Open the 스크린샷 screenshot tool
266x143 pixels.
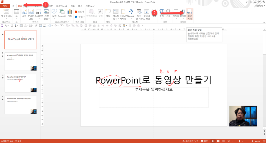(39, 13)
